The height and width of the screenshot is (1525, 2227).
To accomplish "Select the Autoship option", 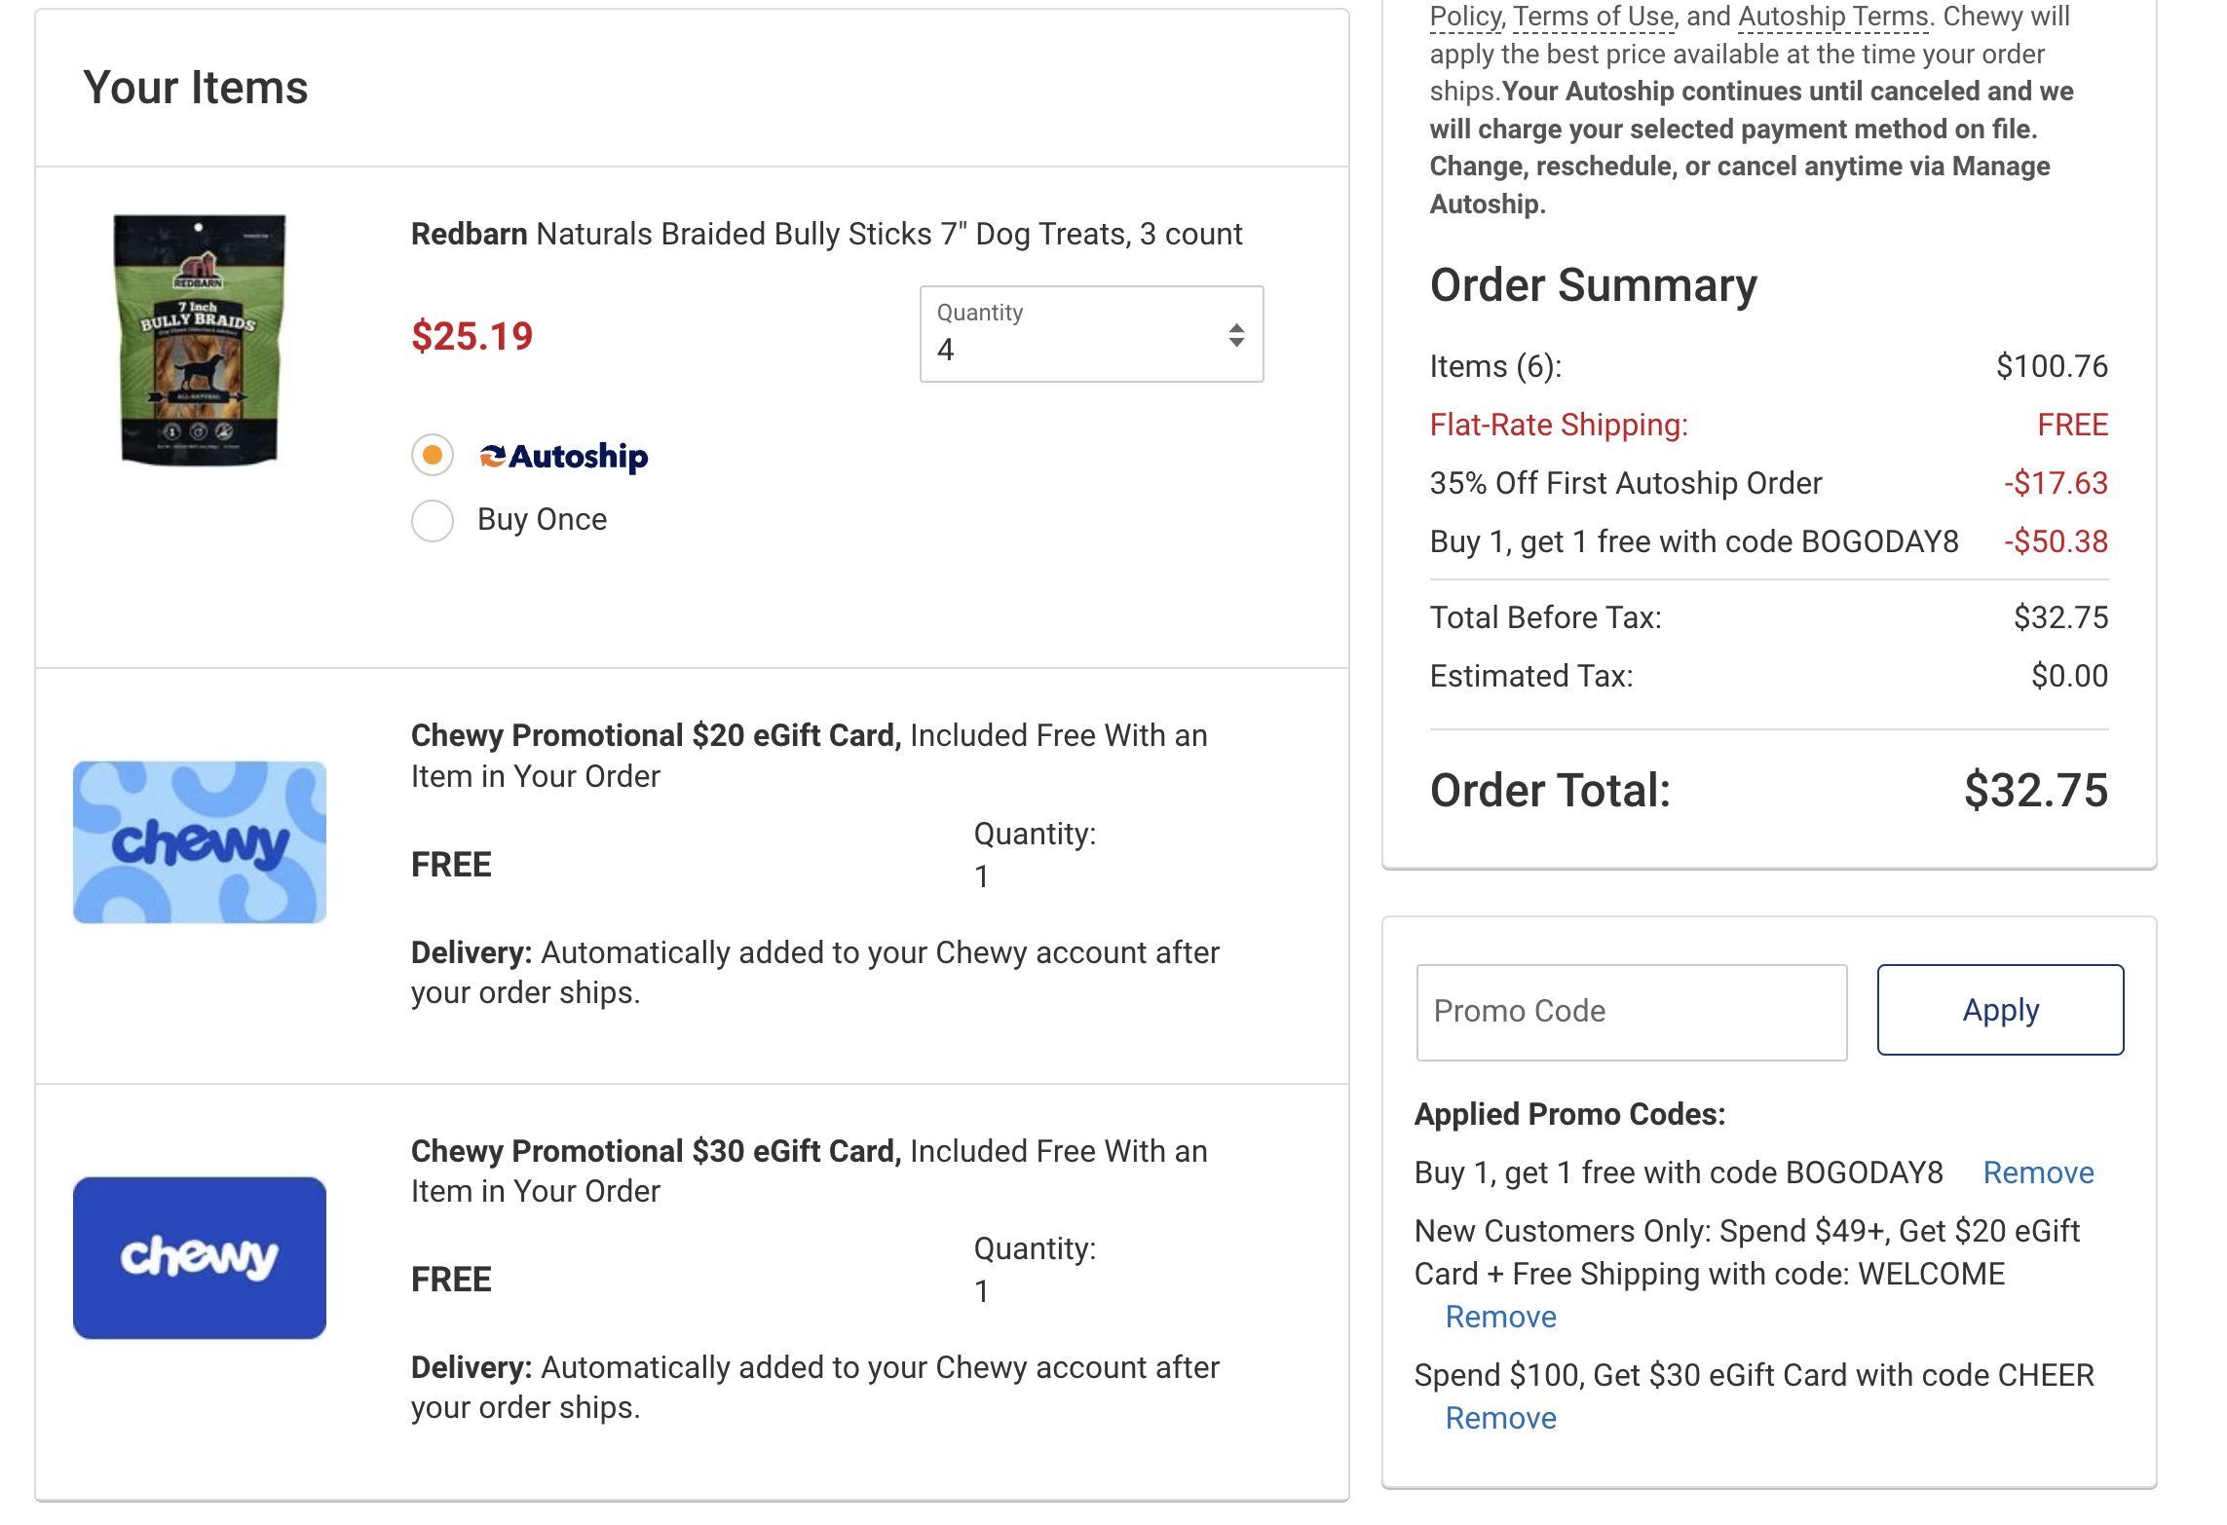I will point(432,455).
